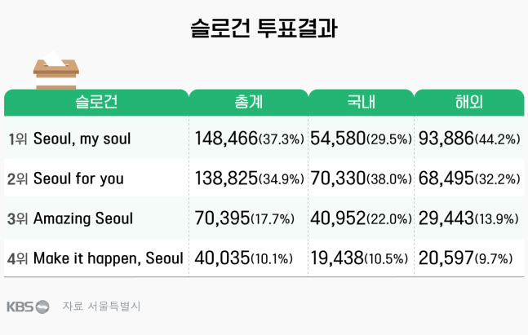Click total votes 148,466 cell
This screenshot has height=335, width=528.
click(249, 139)
